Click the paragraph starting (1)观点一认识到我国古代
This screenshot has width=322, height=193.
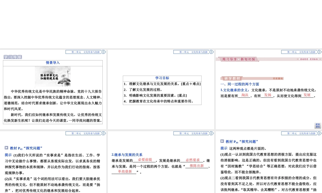(269, 163)
